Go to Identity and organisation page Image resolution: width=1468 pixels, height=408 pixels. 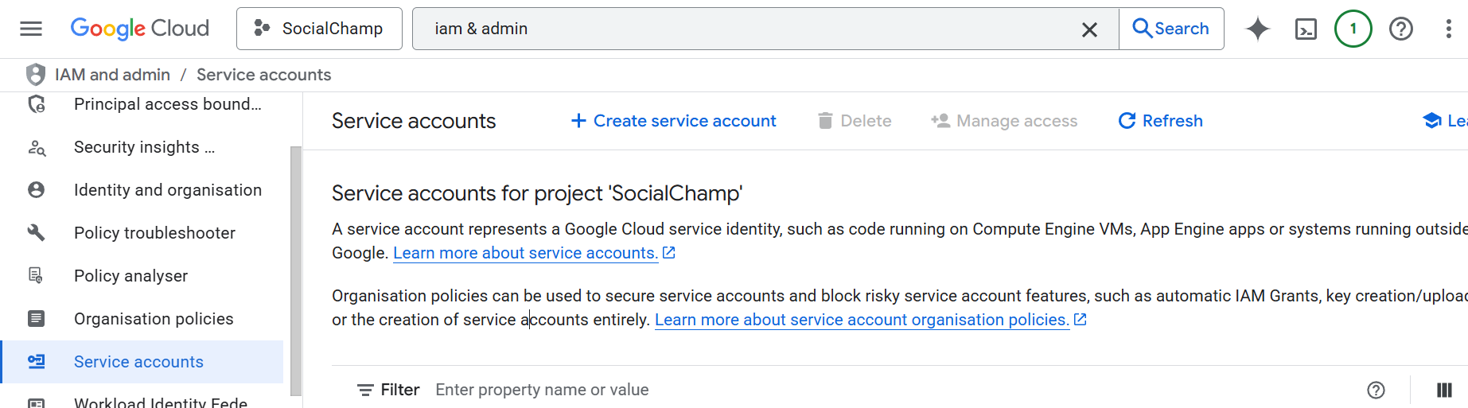[167, 190]
